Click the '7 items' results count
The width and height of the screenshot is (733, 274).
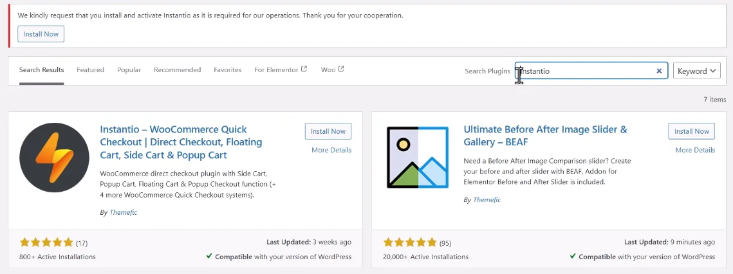pyautogui.click(x=715, y=99)
